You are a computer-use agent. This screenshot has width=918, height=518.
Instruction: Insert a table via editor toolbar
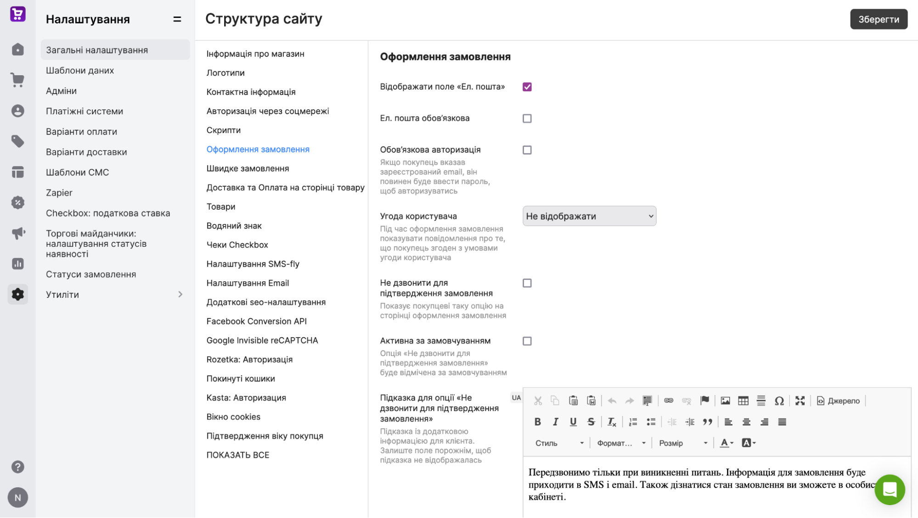coord(743,401)
